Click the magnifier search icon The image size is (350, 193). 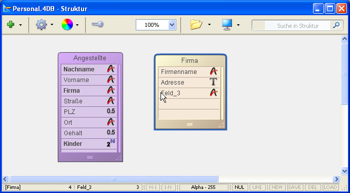336,25
